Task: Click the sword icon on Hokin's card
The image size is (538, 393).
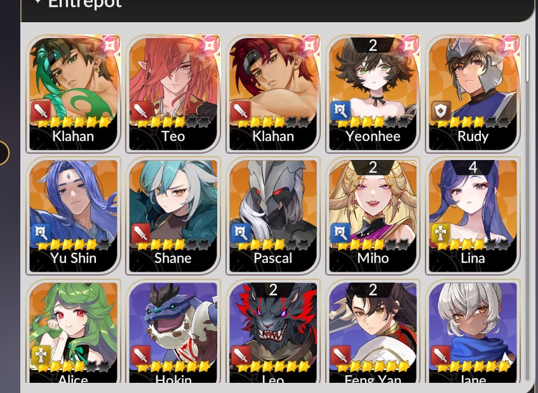Action: click(141, 355)
